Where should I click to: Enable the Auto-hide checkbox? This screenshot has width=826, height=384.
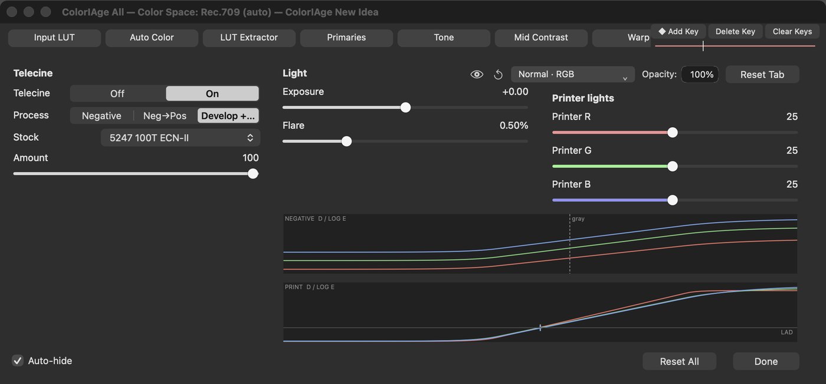(18, 360)
